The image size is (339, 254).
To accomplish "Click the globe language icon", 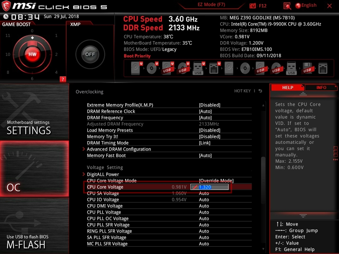I will (x=298, y=6).
